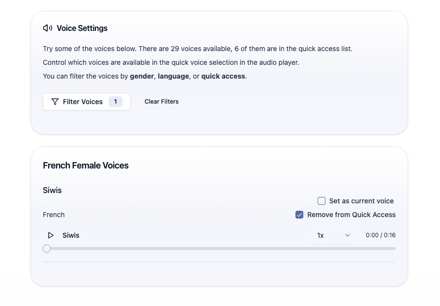Open the Filter Voices menu
The image size is (440, 306).
(x=87, y=102)
